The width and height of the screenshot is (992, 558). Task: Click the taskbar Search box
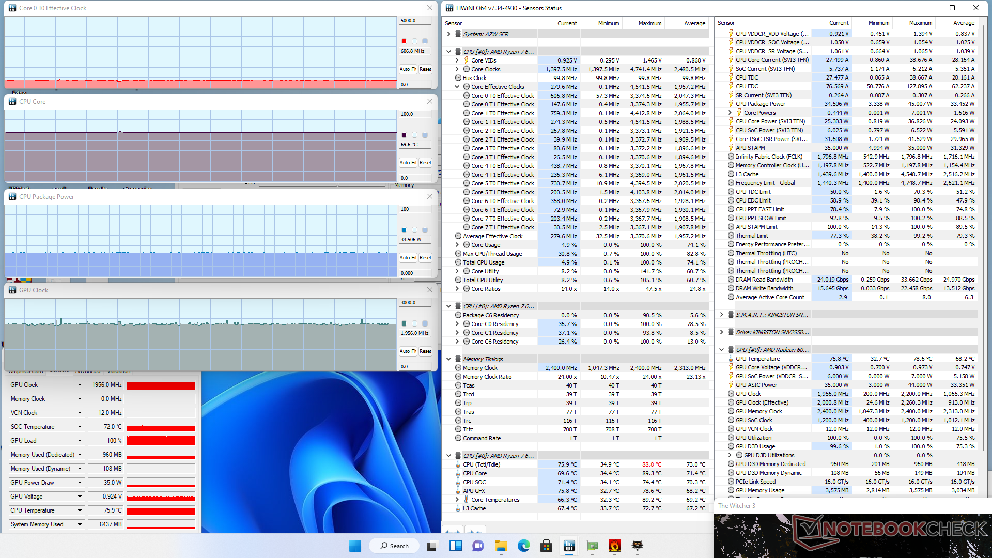tap(394, 546)
